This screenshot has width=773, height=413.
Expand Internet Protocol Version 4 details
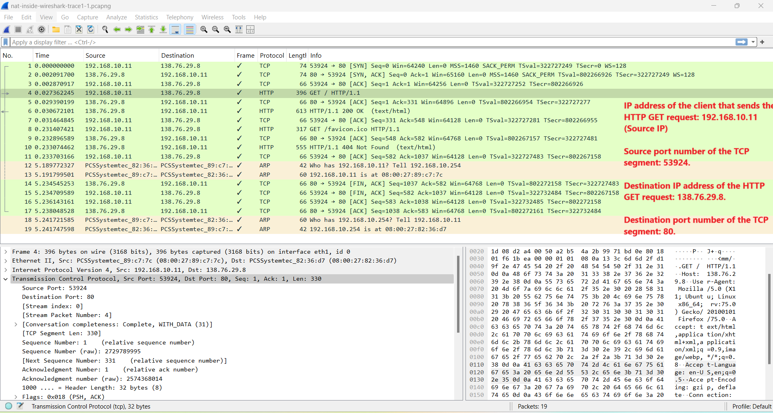click(x=6, y=270)
